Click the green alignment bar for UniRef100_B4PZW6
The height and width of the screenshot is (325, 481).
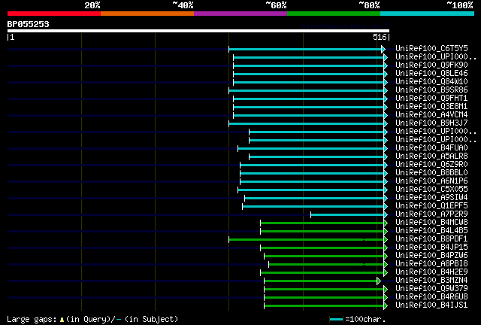324,256
